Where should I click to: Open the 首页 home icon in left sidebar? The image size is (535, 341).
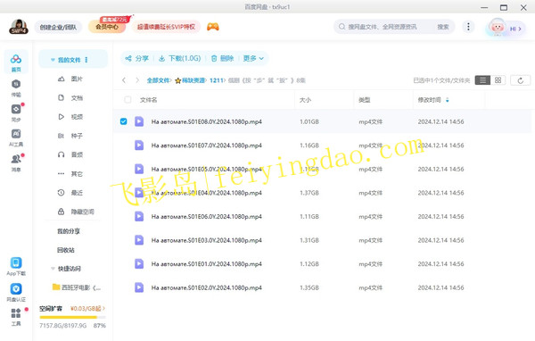[x=16, y=62]
